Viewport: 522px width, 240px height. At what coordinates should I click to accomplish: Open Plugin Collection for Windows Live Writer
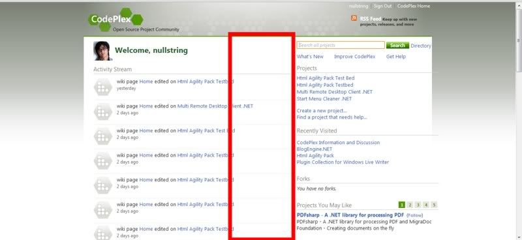coord(343,162)
